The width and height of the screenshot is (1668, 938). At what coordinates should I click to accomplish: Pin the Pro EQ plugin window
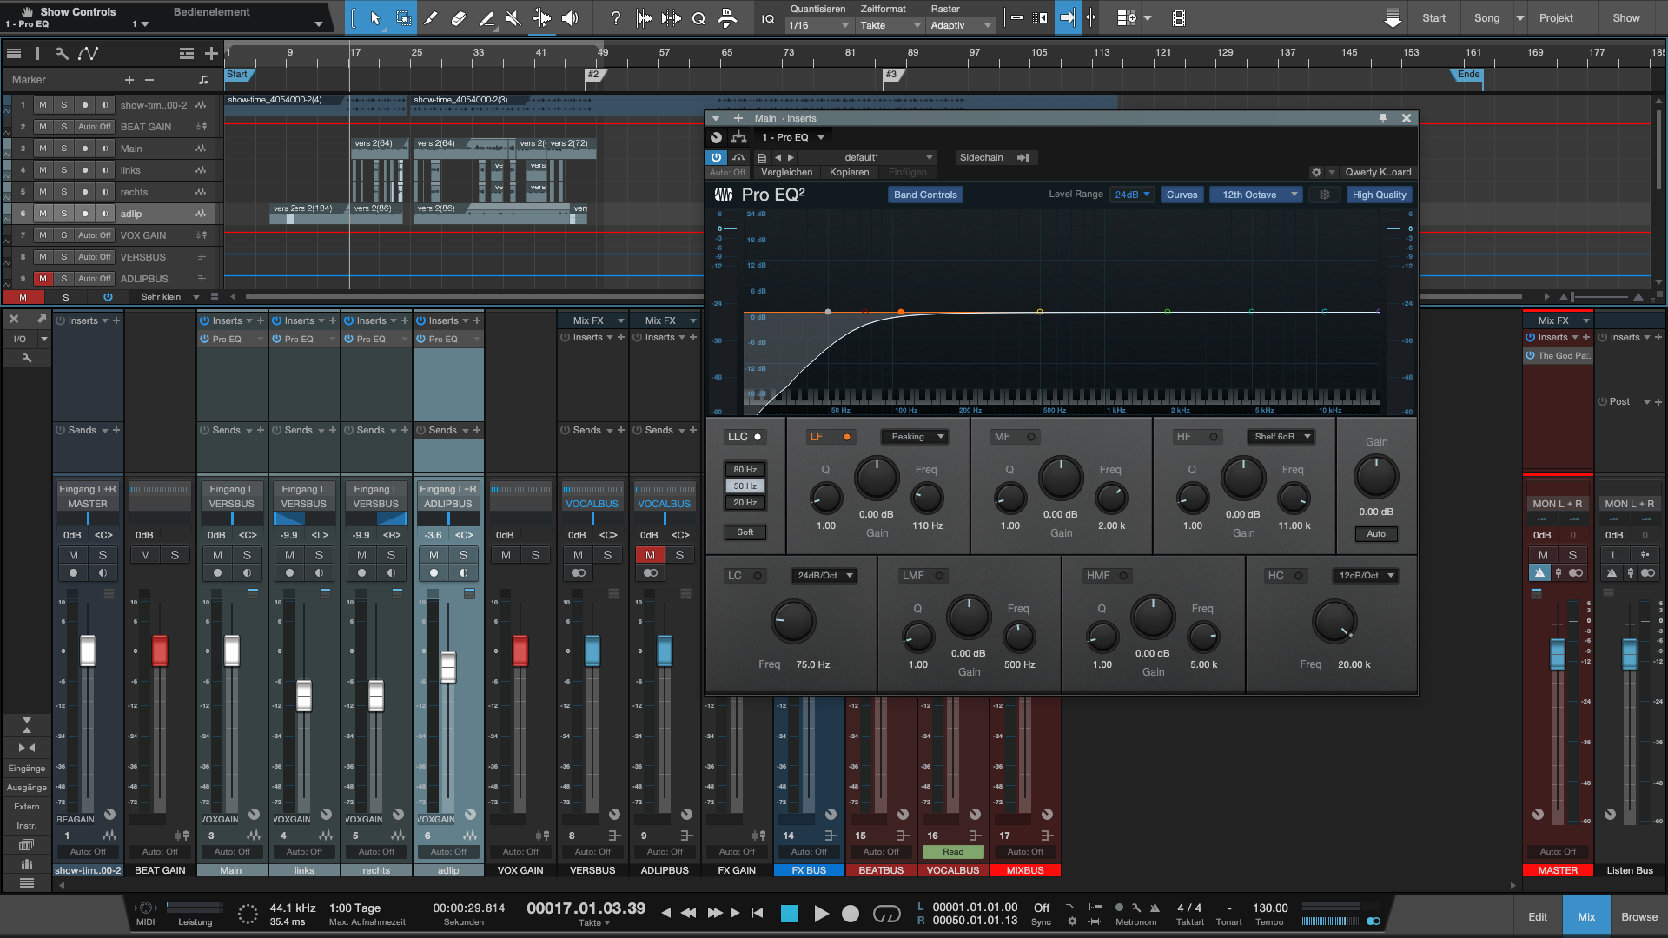(x=1383, y=118)
